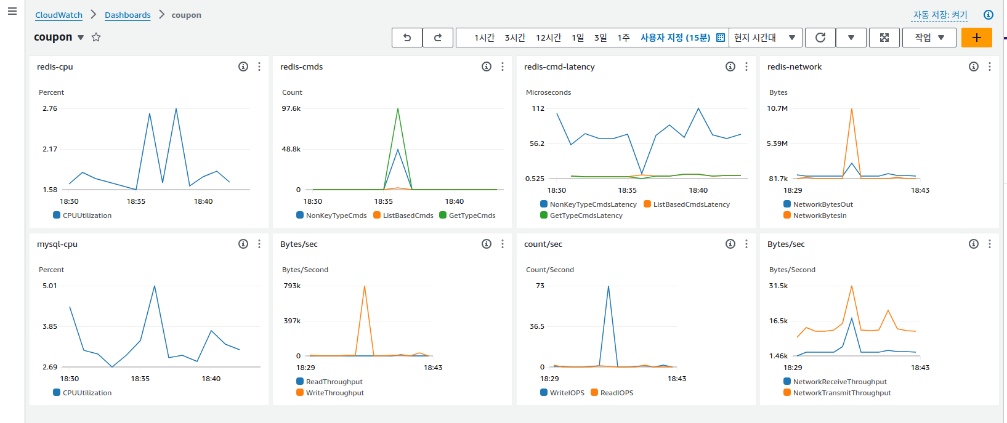This screenshot has width=1007, height=423.
Task: Toggle NetworkBytesIn legend series
Action: 815,216
